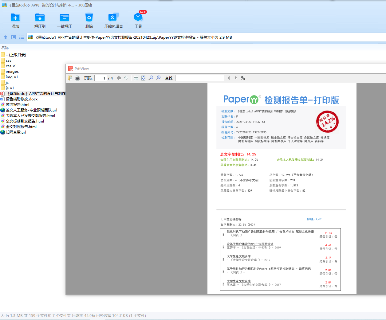Select 论文人工服务-专业硕博团队.url file

point(29,110)
